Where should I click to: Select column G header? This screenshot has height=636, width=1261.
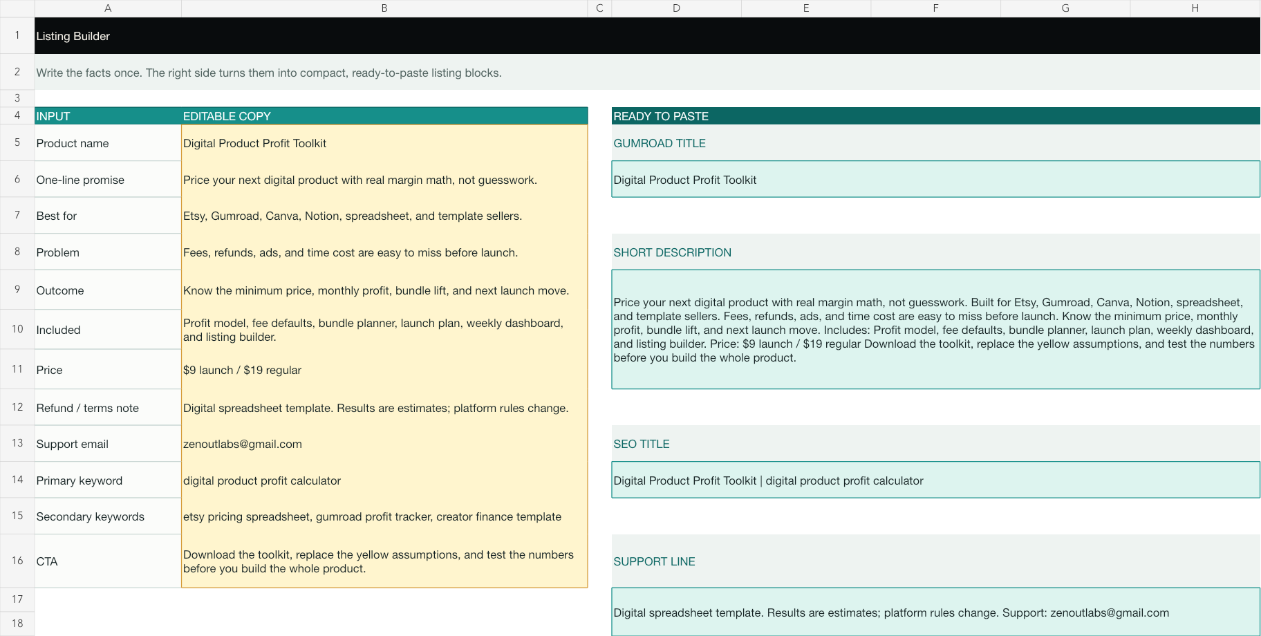1065,8
